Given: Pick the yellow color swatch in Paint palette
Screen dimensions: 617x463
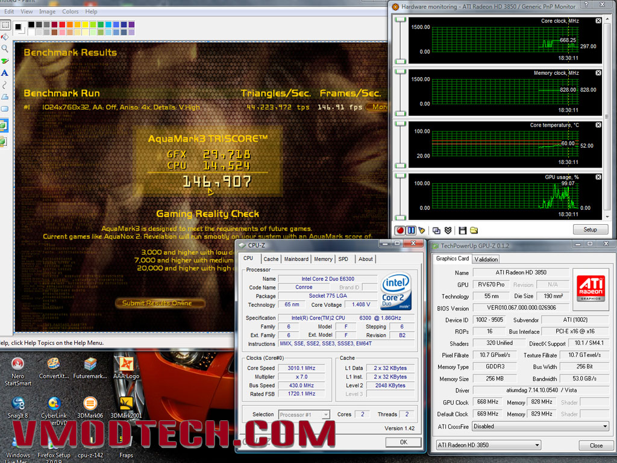Looking at the screenshot, I should tap(86, 24).
